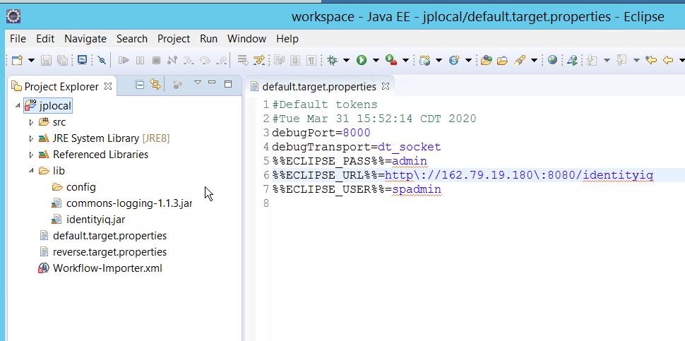Toggle Show Whitespace Characters icon

tap(311, 60)
